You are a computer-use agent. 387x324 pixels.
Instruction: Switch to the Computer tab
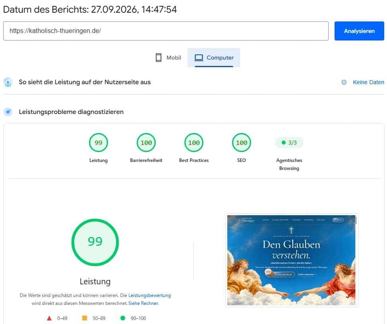(x=214, y=58)
